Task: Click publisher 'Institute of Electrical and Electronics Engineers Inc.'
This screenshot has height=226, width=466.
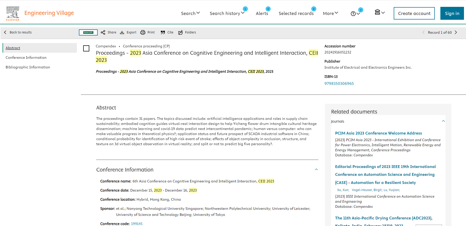Action: [368, 67]
